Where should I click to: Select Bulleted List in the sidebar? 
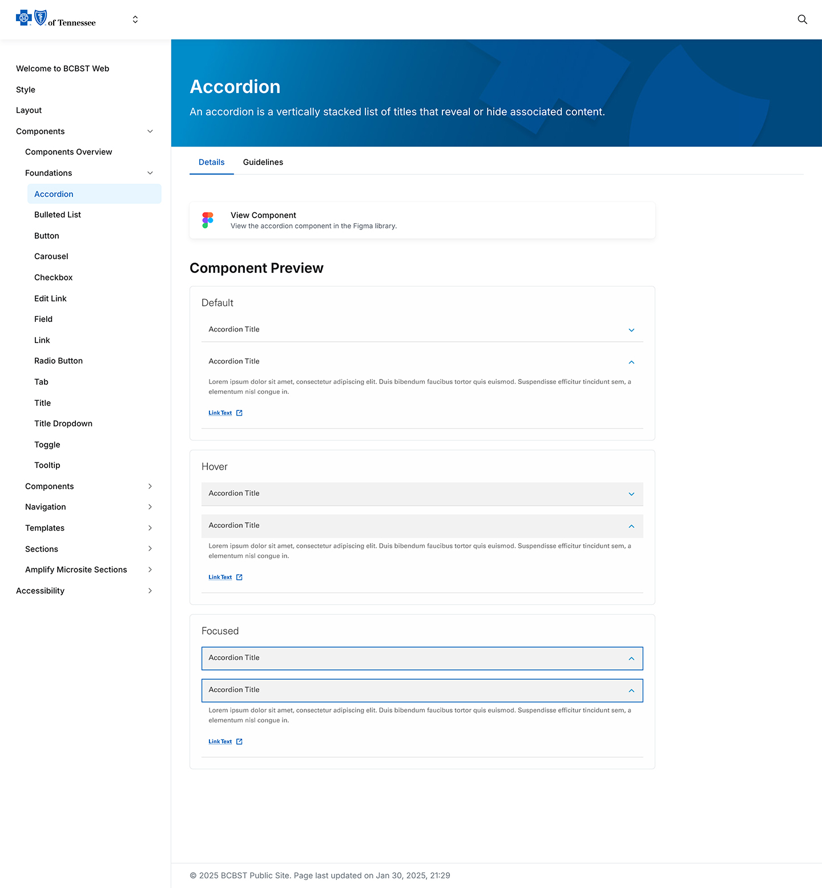click(x=57, y=215)
